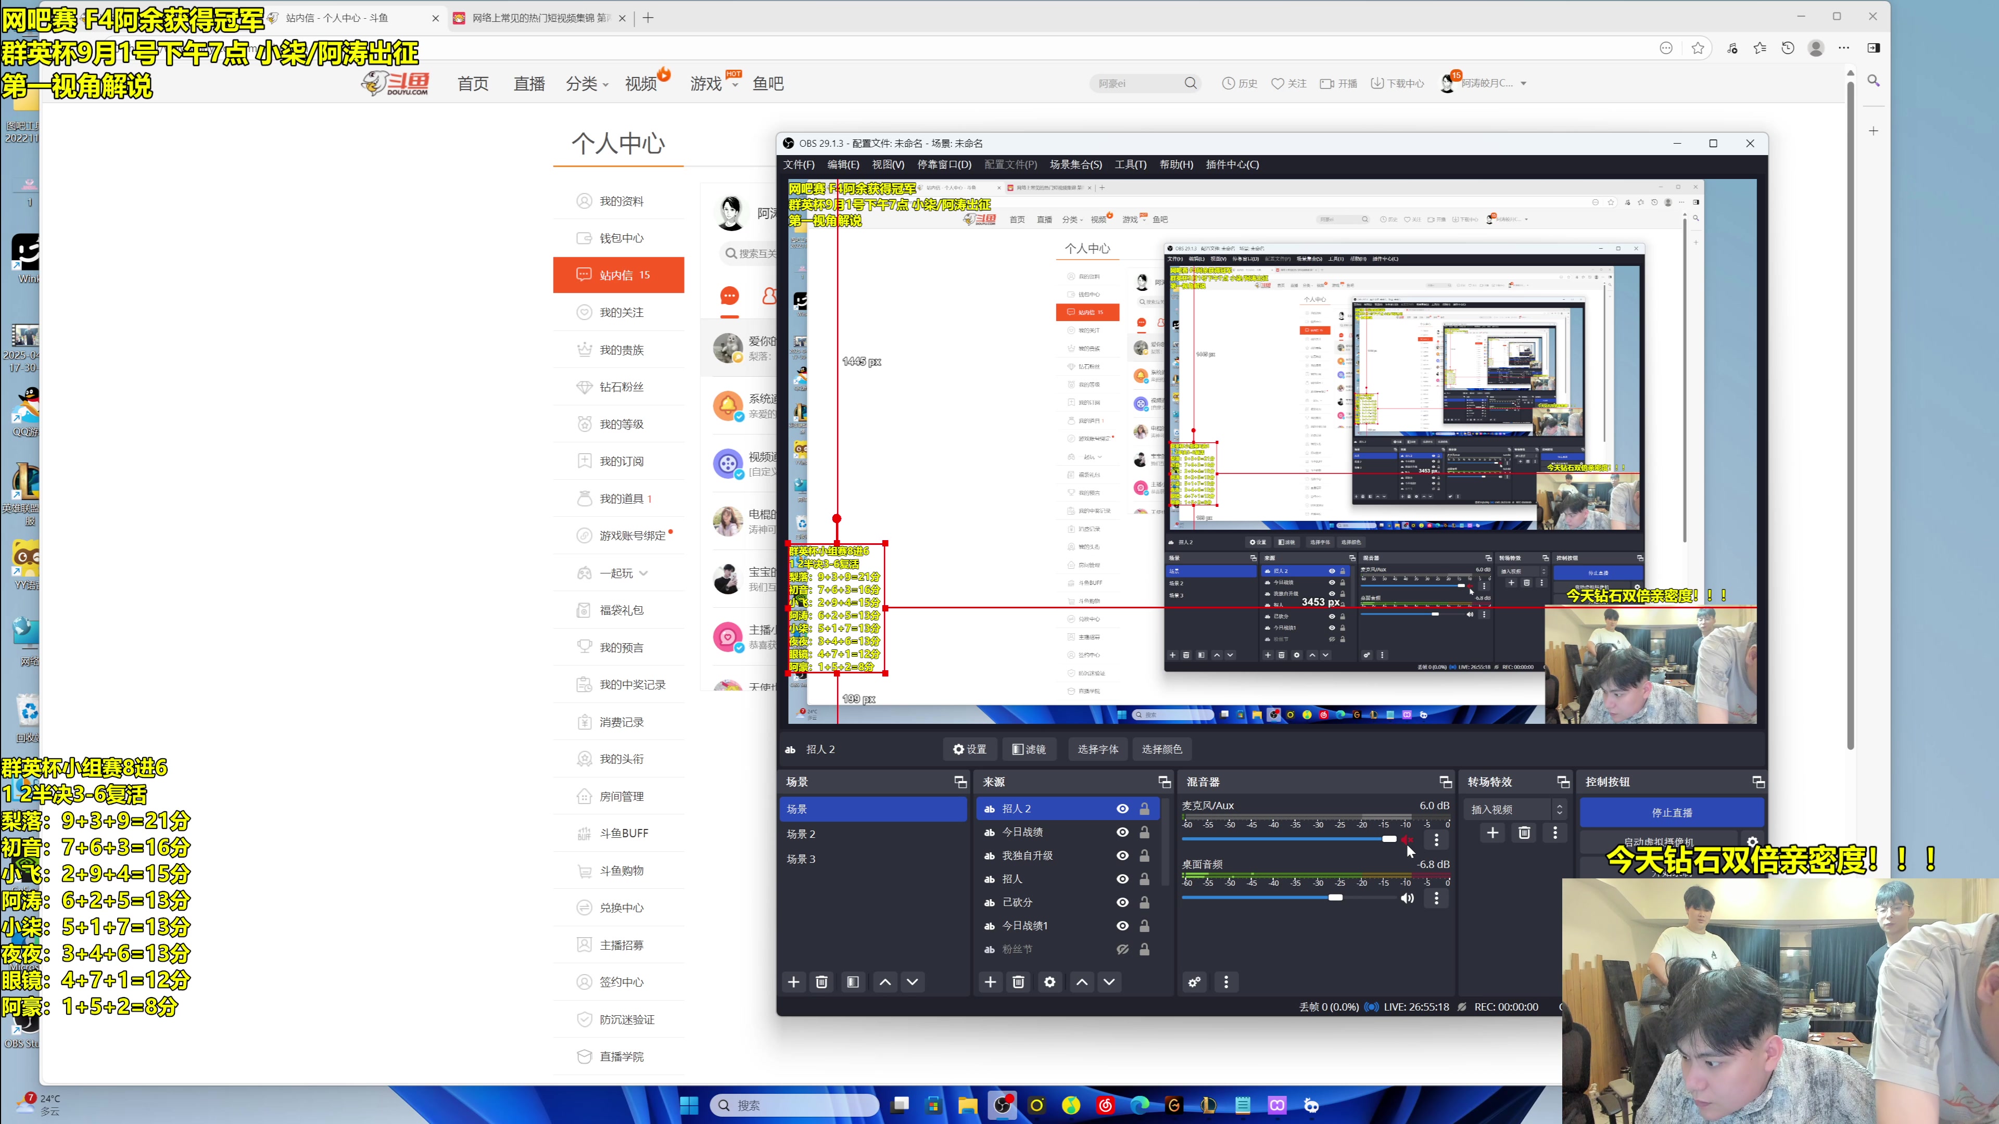Viewport: 1999px width, 1124px height.
Task: Click the Windows taskbar search box
Action: click(x=794, y=1105)
